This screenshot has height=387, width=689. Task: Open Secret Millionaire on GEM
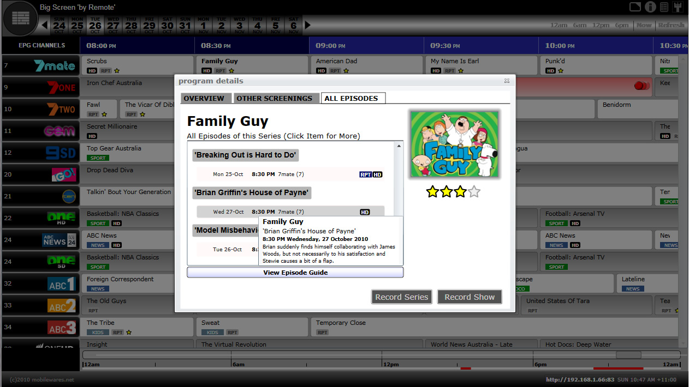tap(128, 131)
